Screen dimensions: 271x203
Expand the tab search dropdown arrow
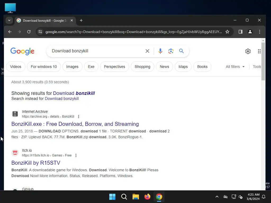pos(9,21)
